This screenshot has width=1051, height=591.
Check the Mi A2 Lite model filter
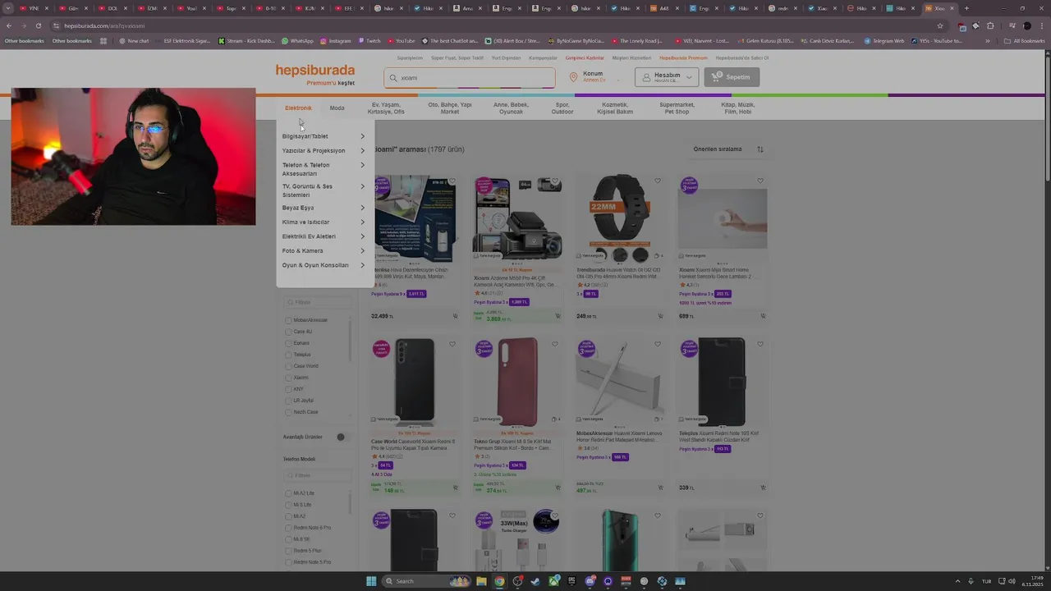(288, 493)
